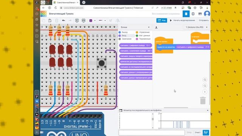The width and height of the screenshot is (242, 136).
Task: Open browser sidebar favorites star icon
Action: point(37,25)
